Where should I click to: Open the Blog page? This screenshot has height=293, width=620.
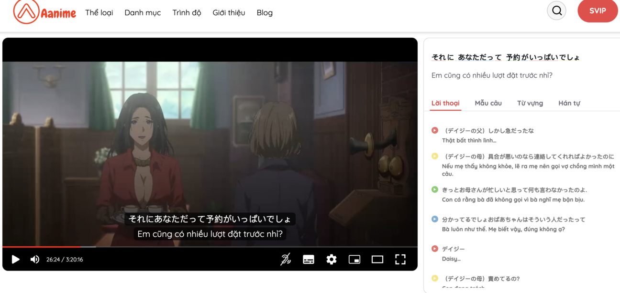tap(265, 12)
